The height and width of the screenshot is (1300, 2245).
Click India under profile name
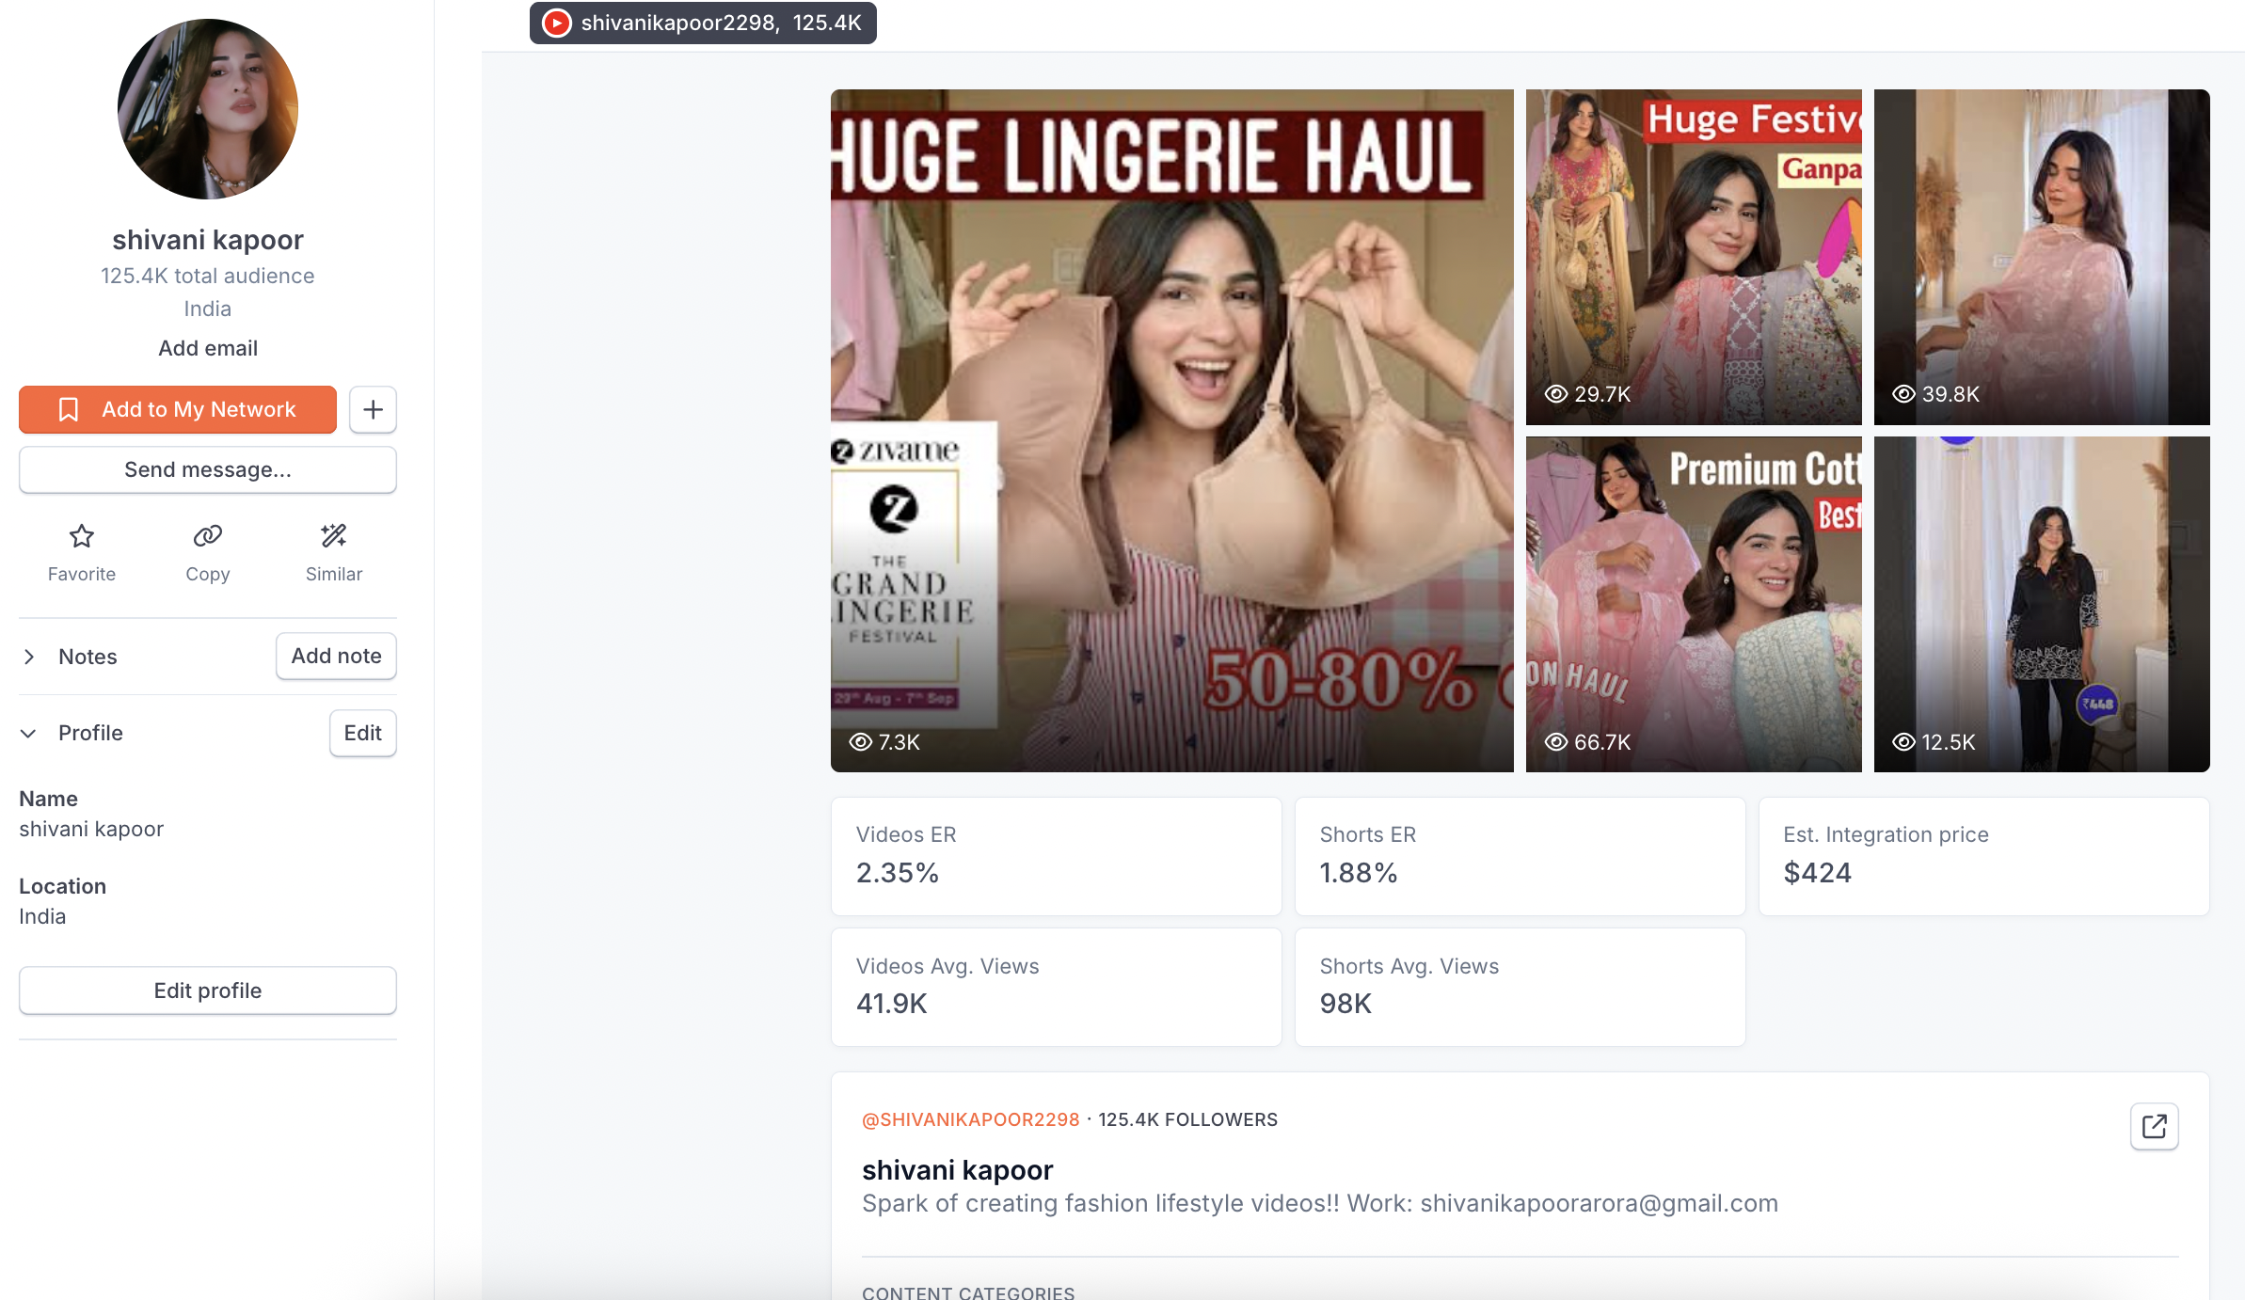point(208,309)
